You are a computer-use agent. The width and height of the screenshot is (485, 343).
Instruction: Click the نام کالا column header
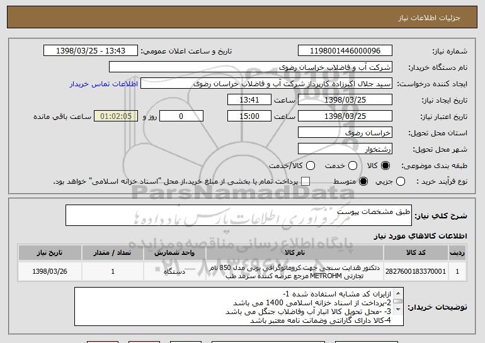click(x=295, y=253)
